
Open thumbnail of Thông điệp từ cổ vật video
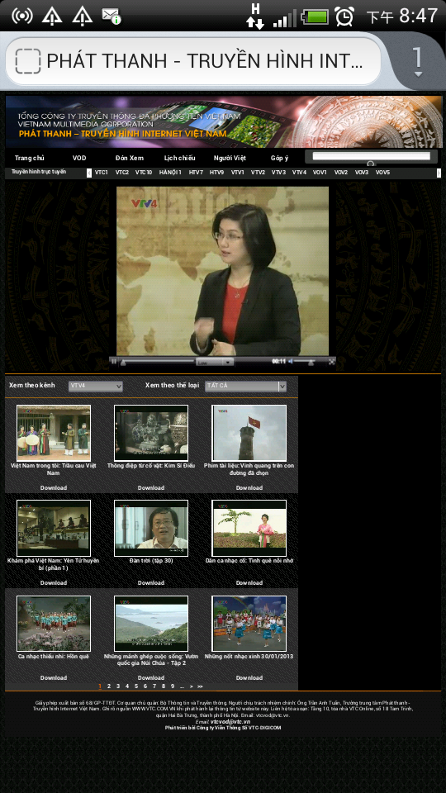151,432
